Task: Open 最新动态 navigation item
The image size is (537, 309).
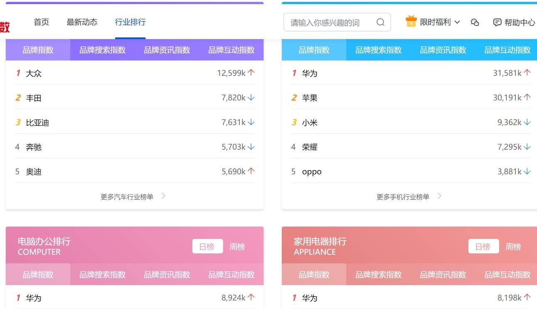Action: pyautogui.click(x=82, y=22)
